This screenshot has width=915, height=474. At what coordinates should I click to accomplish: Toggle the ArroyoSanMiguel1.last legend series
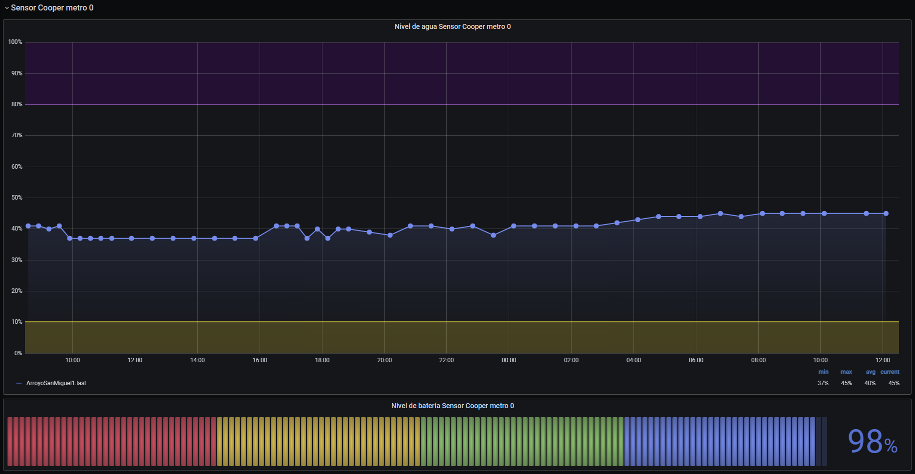(x=56, y=383)
